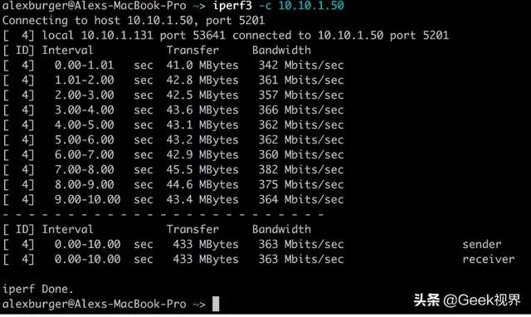Click the first Interval column header

tap(67, 50)
